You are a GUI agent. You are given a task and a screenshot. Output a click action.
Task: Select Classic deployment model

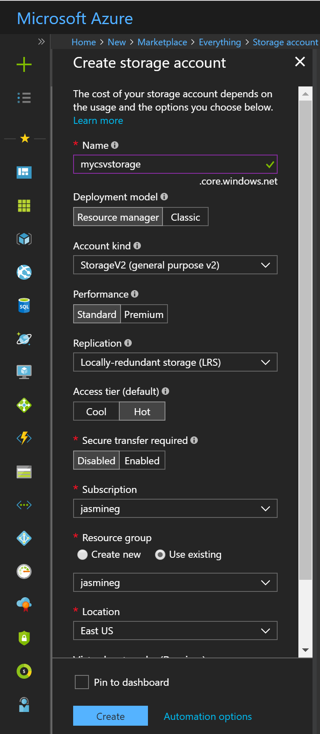[x=185, y=217]
